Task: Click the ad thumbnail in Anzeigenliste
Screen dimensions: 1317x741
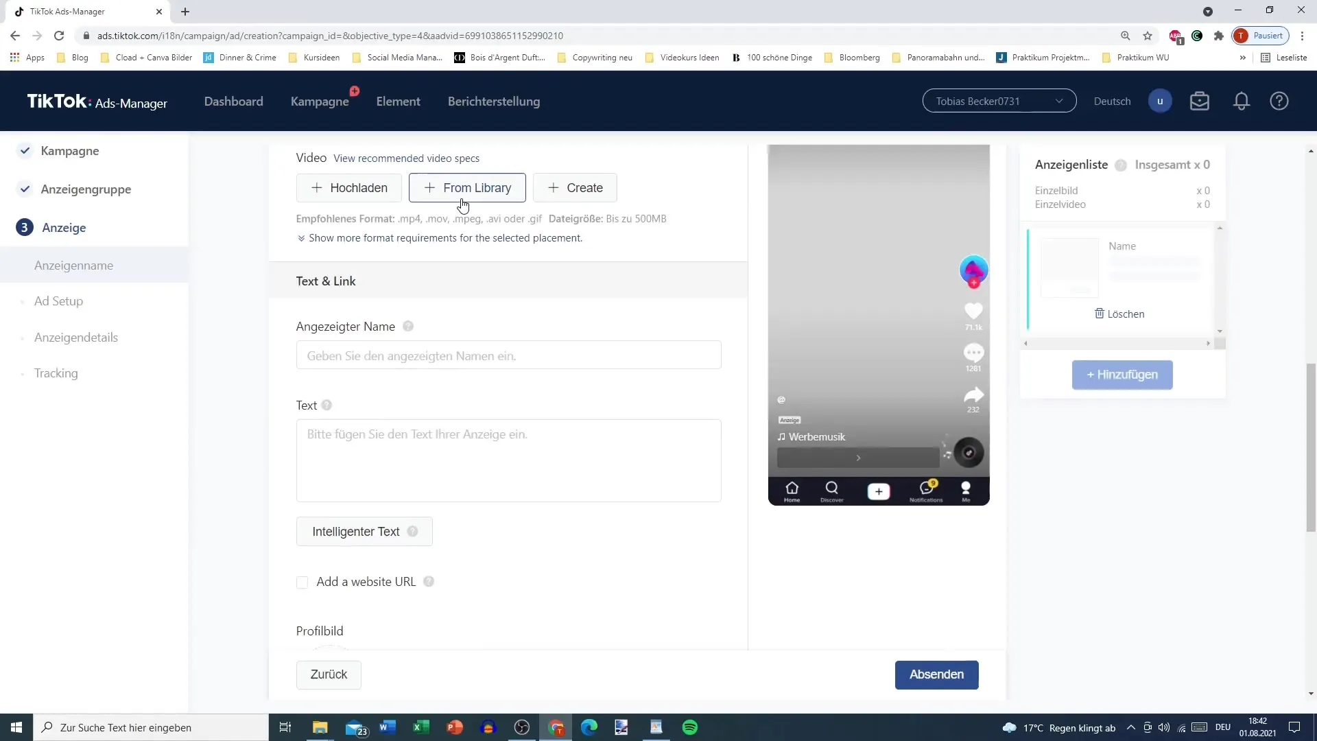Action: click(x=1069, y=268)
